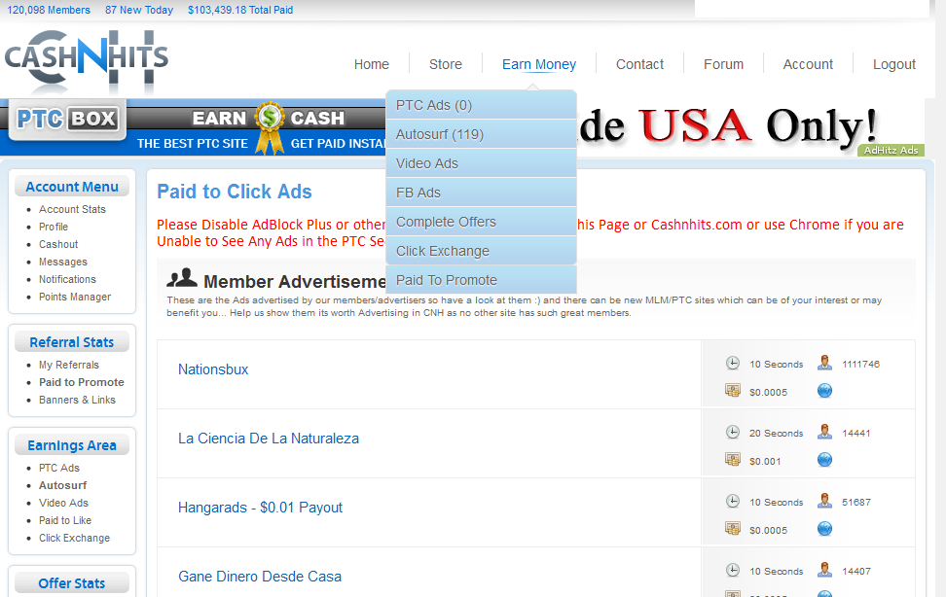Screen dimensions: 946x597
Task: View My Referrals
Action: tap(69, 365)
